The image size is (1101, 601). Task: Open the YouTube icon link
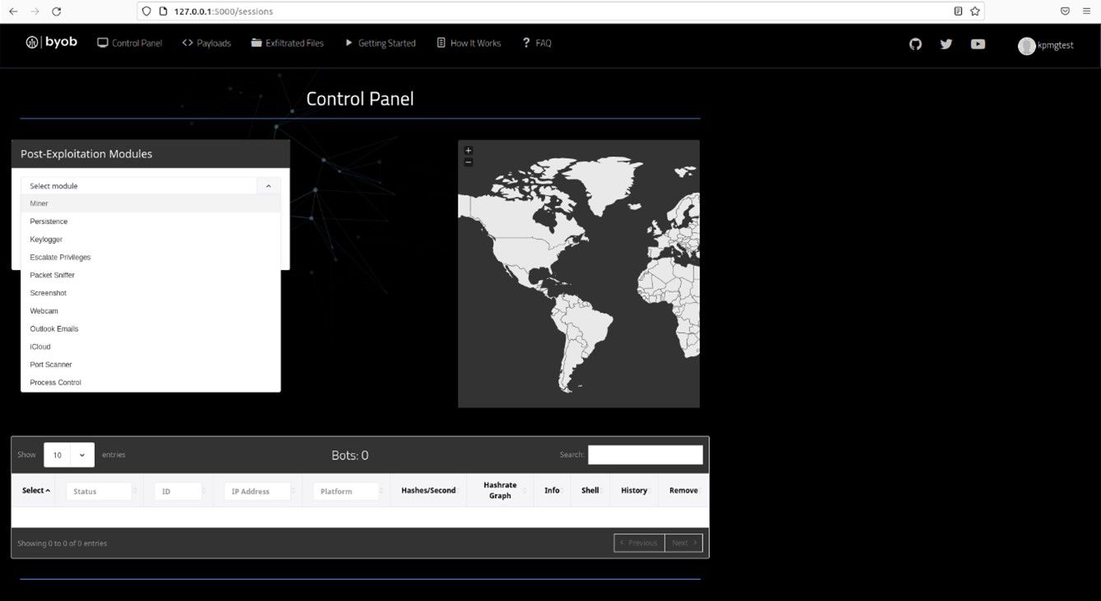point(977,44)
